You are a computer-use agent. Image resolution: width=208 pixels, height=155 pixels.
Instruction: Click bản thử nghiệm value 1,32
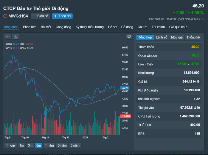(197, 99)
